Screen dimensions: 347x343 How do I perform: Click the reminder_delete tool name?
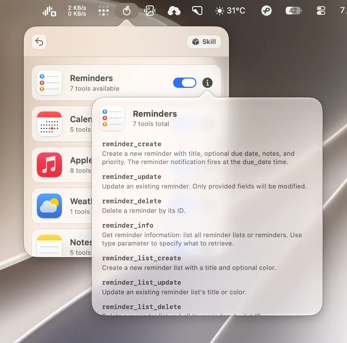pos(132,201)
